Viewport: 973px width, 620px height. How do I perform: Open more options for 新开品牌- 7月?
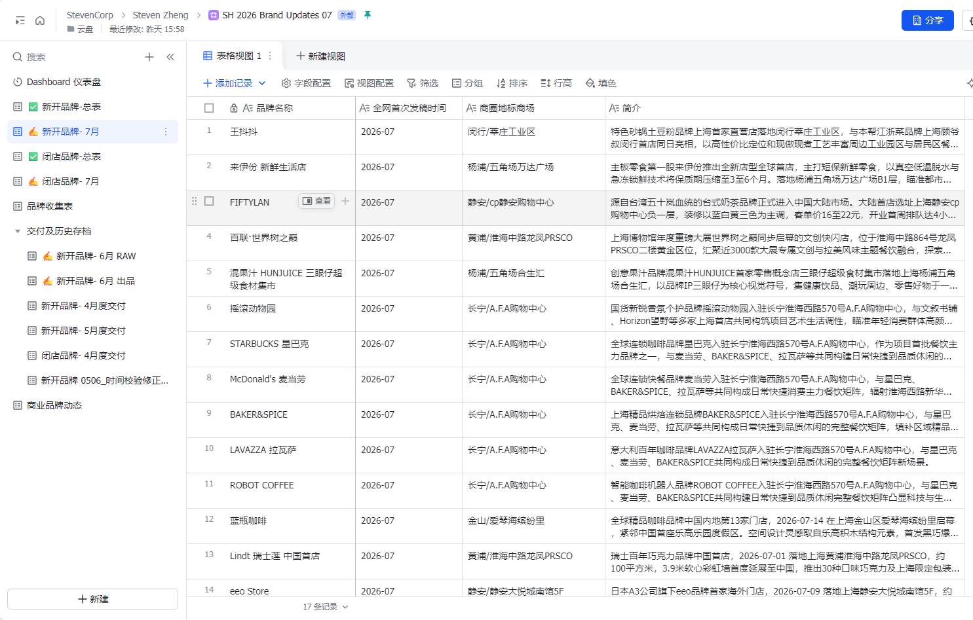[166, 132]
